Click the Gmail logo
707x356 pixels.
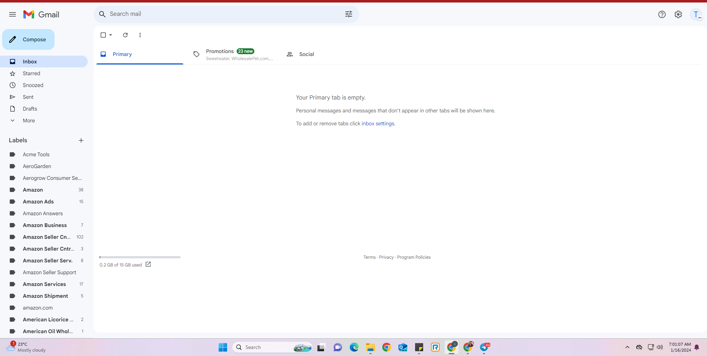[41, 14]
